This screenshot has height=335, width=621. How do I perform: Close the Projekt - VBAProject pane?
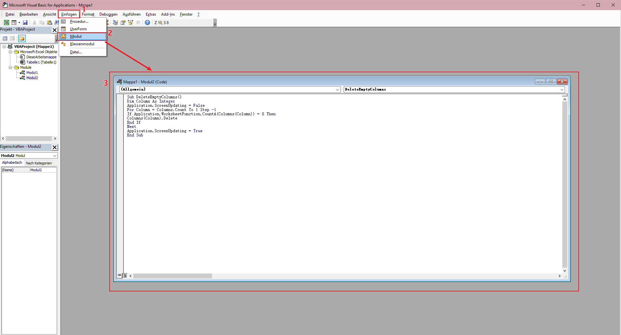point(54,30)
